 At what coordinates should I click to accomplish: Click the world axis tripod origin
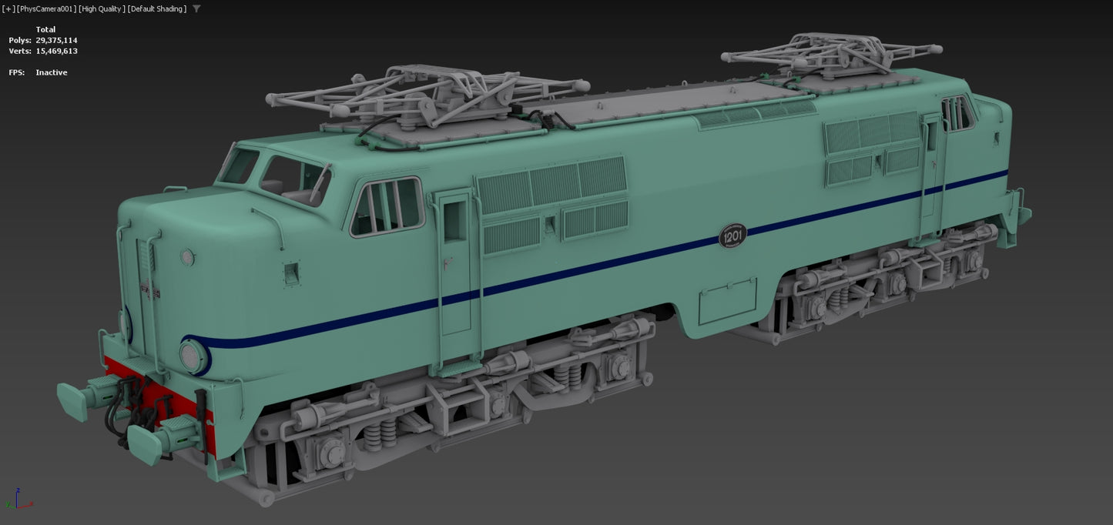(17, 508)
